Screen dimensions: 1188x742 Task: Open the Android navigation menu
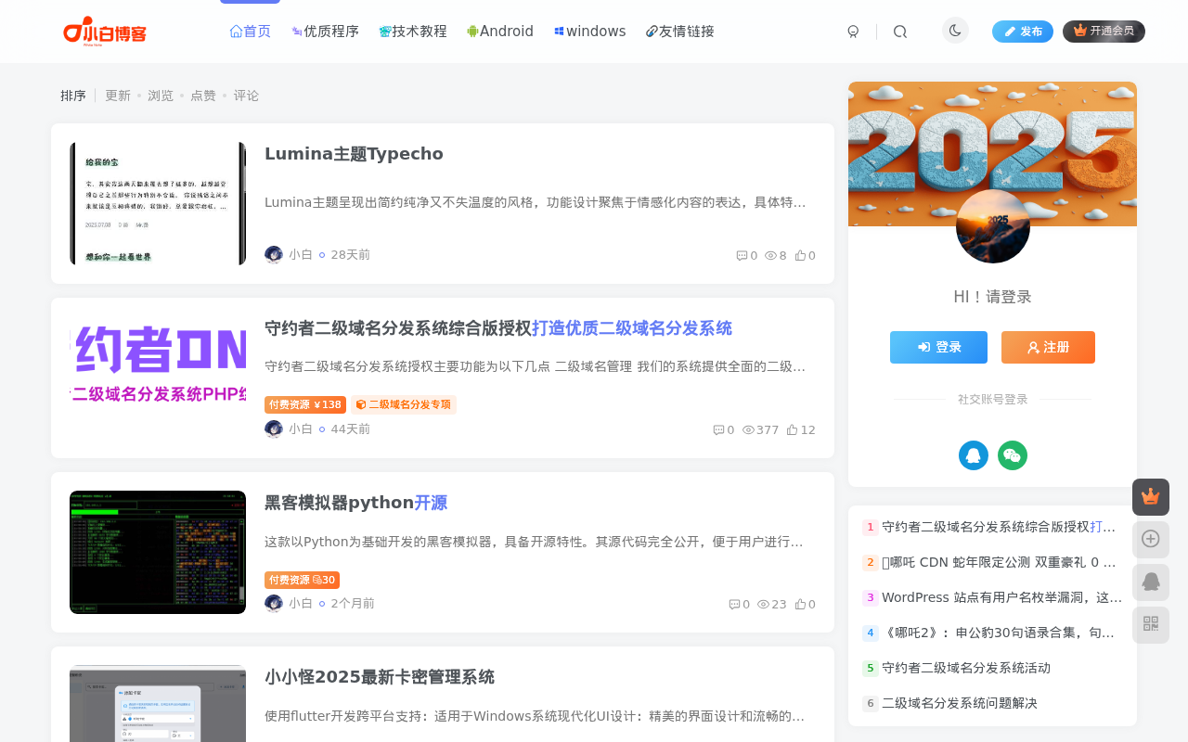[500, 32]
